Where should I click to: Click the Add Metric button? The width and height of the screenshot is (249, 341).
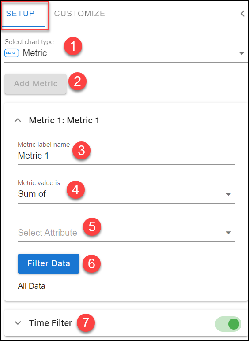pyautogui.click(x=35, y=84)
